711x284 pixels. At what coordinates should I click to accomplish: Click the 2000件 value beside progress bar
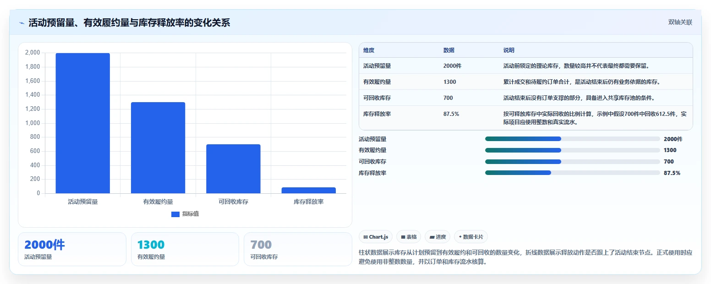[x=673, y=139]
